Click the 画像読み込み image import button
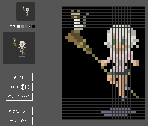Image resolution: width=148 pixels, height=126 pixels. 19,111
